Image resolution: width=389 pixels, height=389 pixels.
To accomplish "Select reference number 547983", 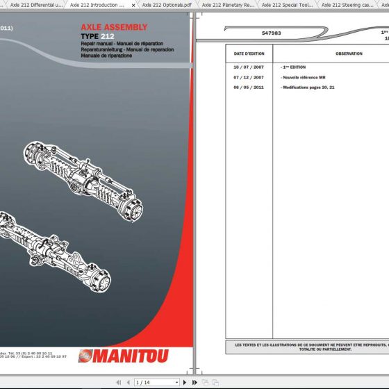I will point(272,33).
